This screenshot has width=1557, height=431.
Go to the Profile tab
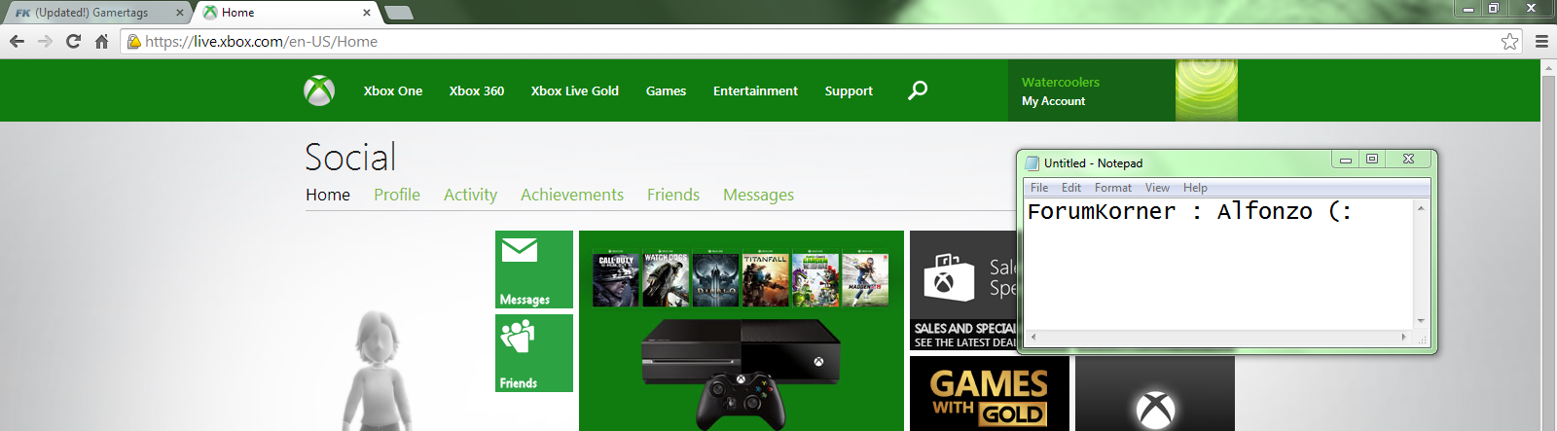[397, 195]
